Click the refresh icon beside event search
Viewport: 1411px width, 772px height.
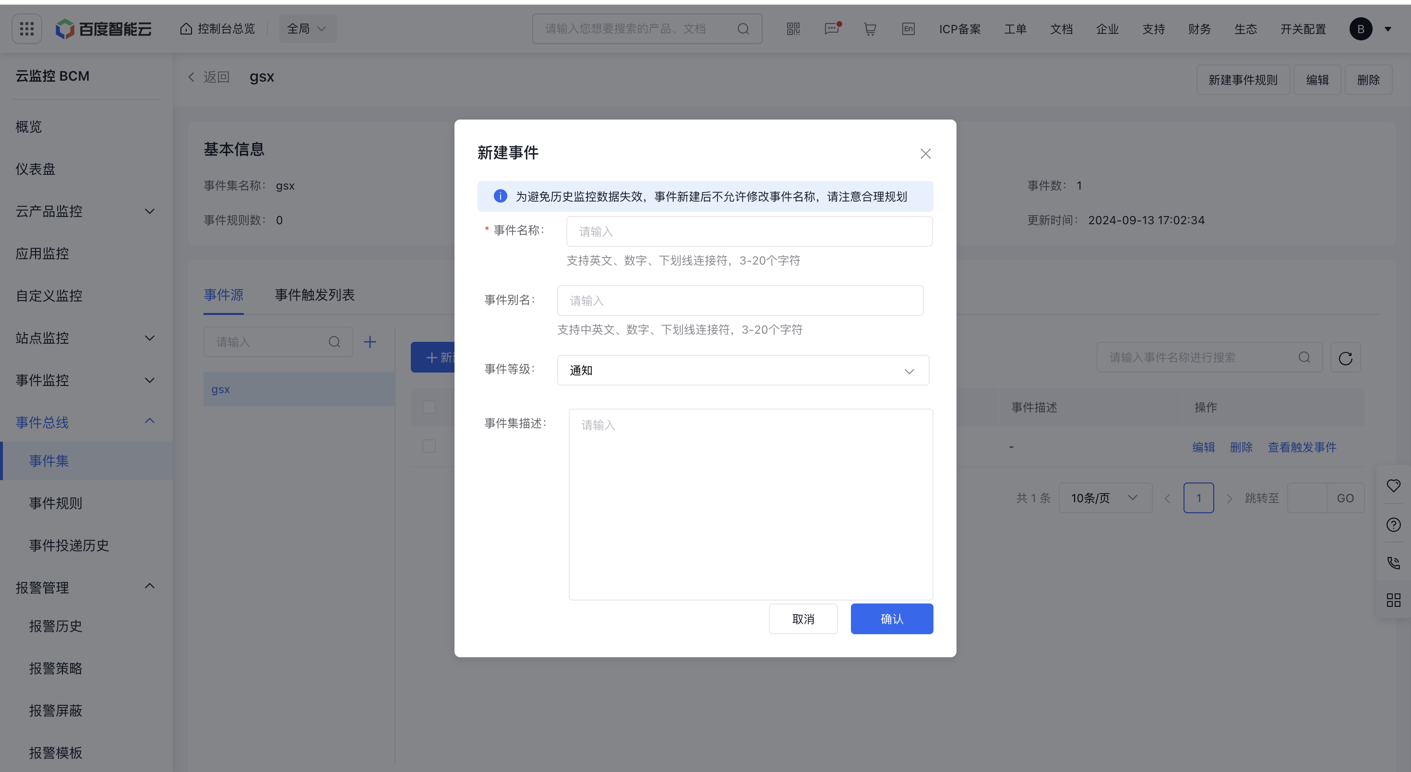1345,358
